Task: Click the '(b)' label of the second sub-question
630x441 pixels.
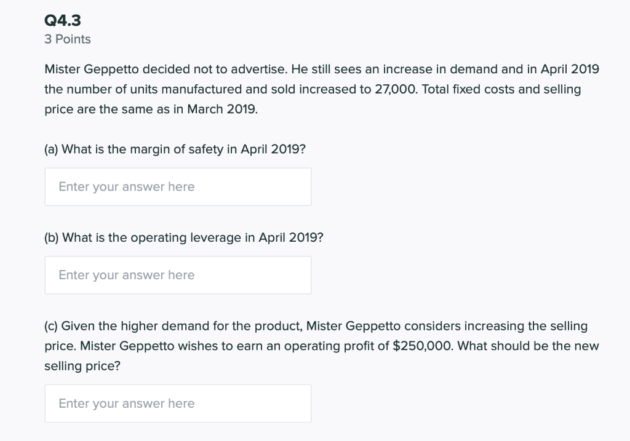Action: pos(51,237)
